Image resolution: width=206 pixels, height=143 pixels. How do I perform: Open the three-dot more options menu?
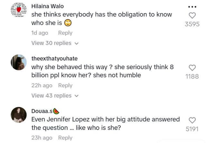click(192, 6)
